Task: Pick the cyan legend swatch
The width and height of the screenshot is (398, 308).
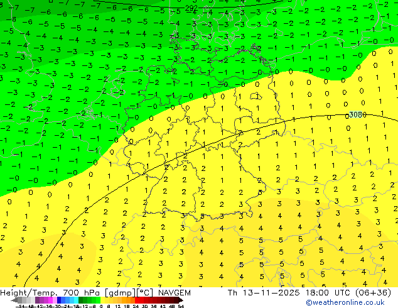Action: click(x=76, y=300)
